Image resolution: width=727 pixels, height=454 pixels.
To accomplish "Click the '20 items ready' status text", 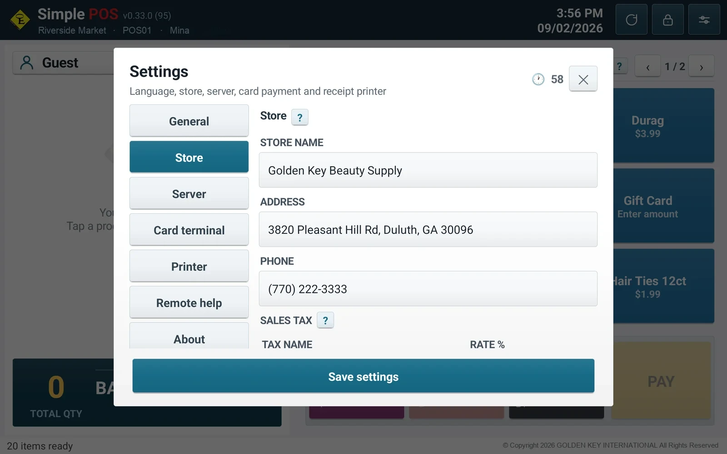I will [40, 446].
